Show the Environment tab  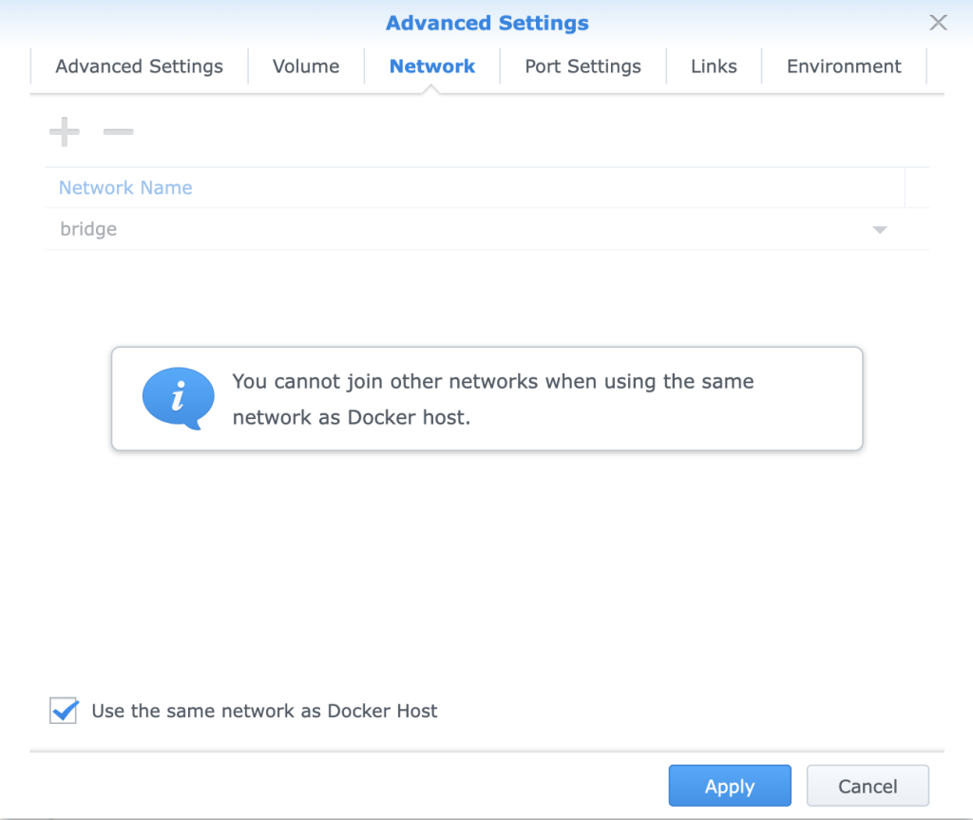pyautogui.click(x=844, y=67)
